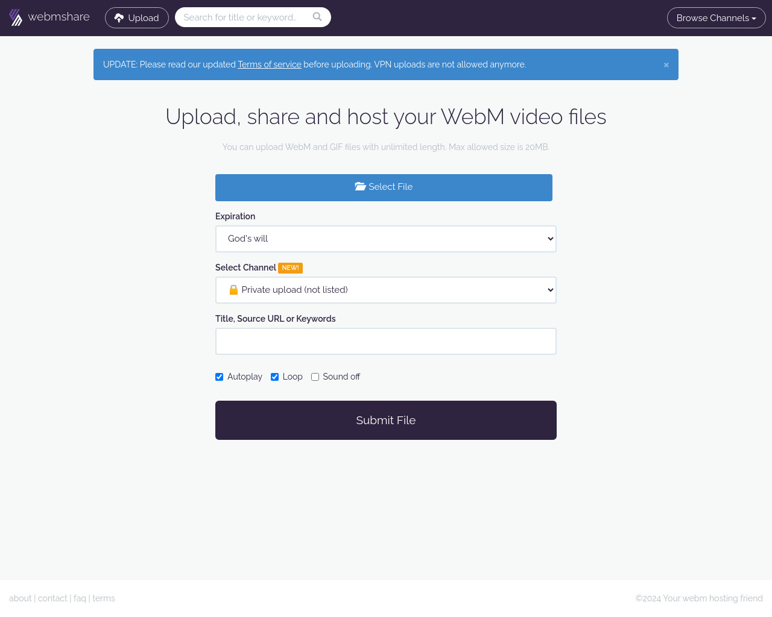772x617 pixels.
Task: Click the Submit File button
Action: (386, 421)
